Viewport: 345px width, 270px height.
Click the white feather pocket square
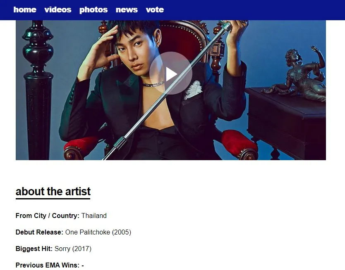193,90
